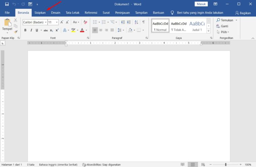Clear all formatting with the eraser icon
The width and height of the screenshot is (256, 167).
click(85, 22)
